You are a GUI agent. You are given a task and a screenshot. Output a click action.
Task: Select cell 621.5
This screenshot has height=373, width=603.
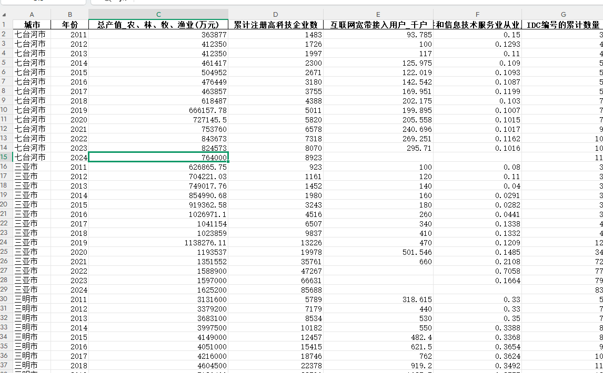378,347
